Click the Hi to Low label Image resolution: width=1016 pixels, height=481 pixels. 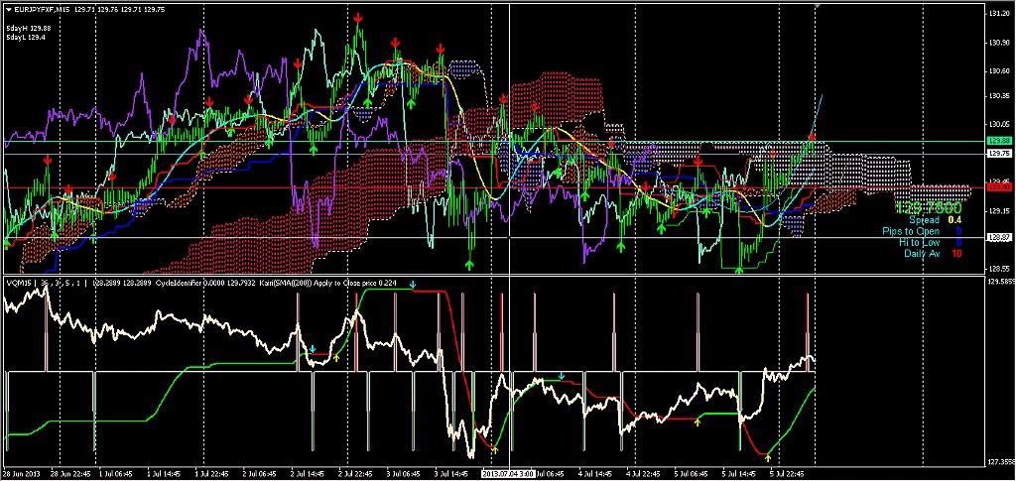pos(920,243)
